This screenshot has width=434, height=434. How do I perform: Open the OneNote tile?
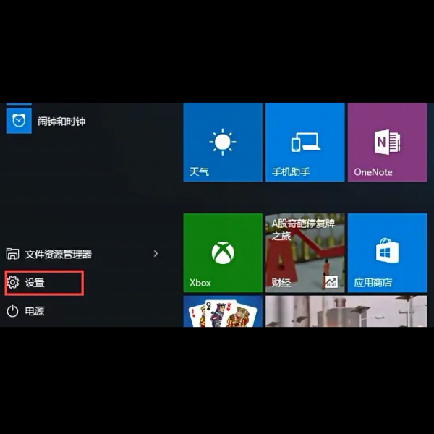(387, 142)
